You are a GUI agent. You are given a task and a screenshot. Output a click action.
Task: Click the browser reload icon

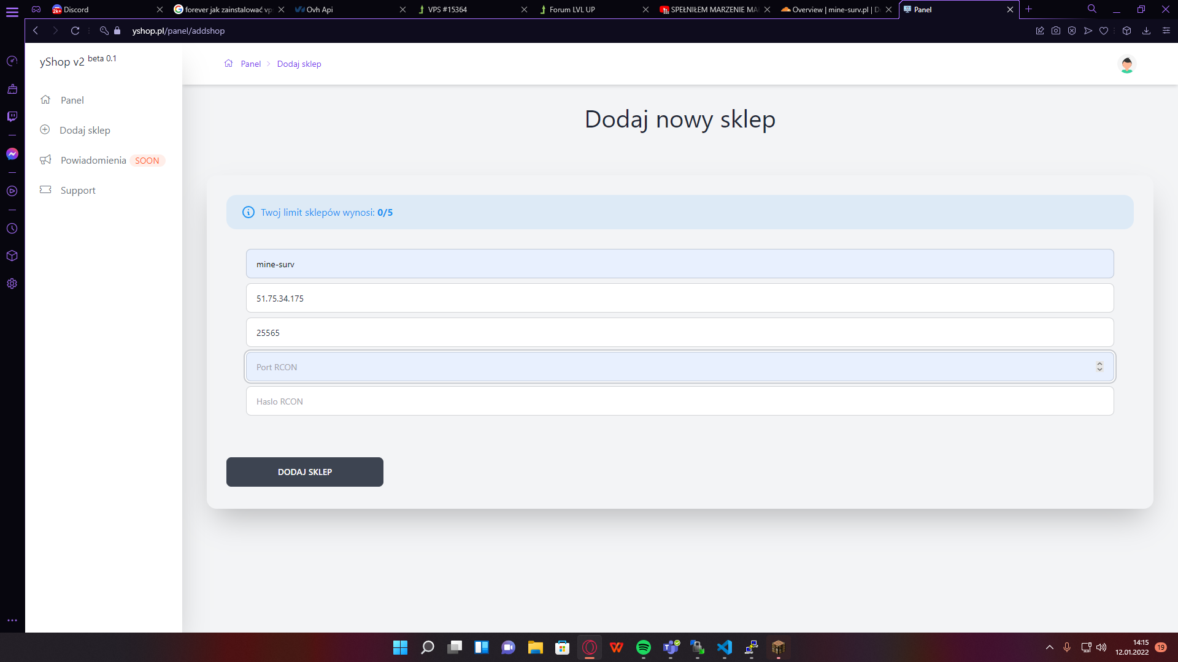[75, 31]
